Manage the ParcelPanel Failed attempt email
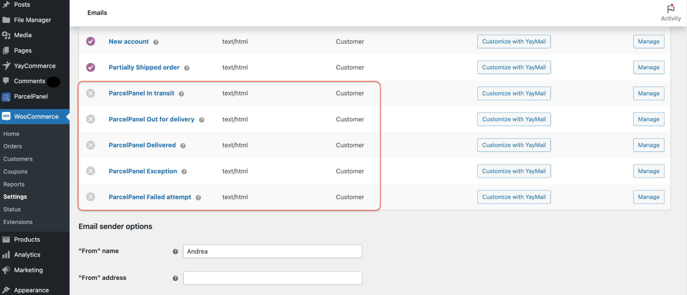This screenshot has height=295, width=687. 649,197
